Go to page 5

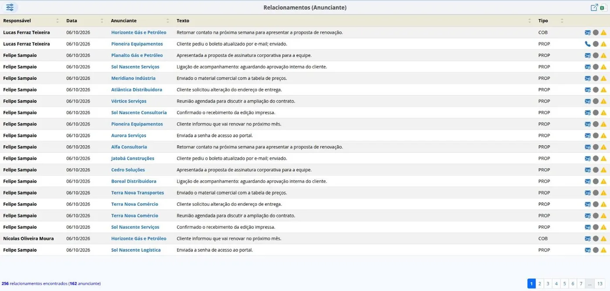pyautogui.click(x=565, y=284)
